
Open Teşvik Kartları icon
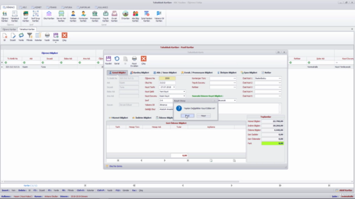pyautogui.click(x=105, y=17)
